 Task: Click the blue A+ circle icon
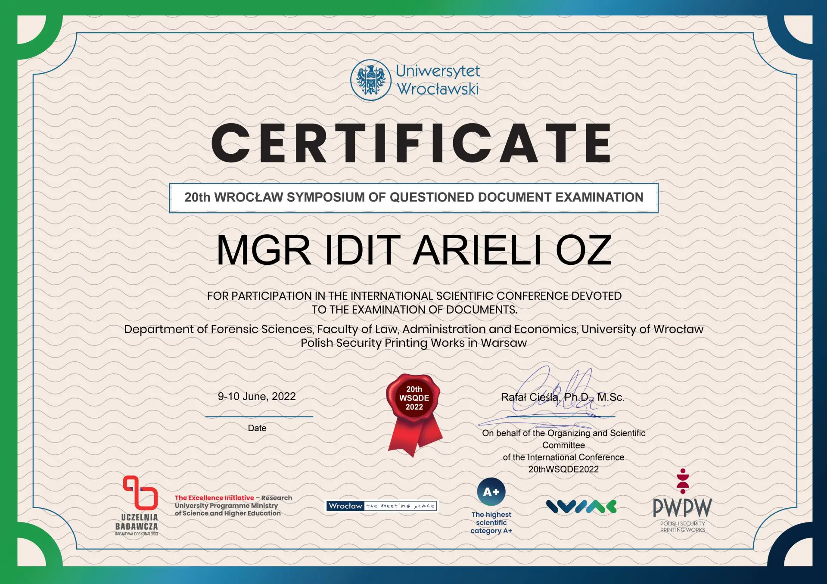(491, 492)
